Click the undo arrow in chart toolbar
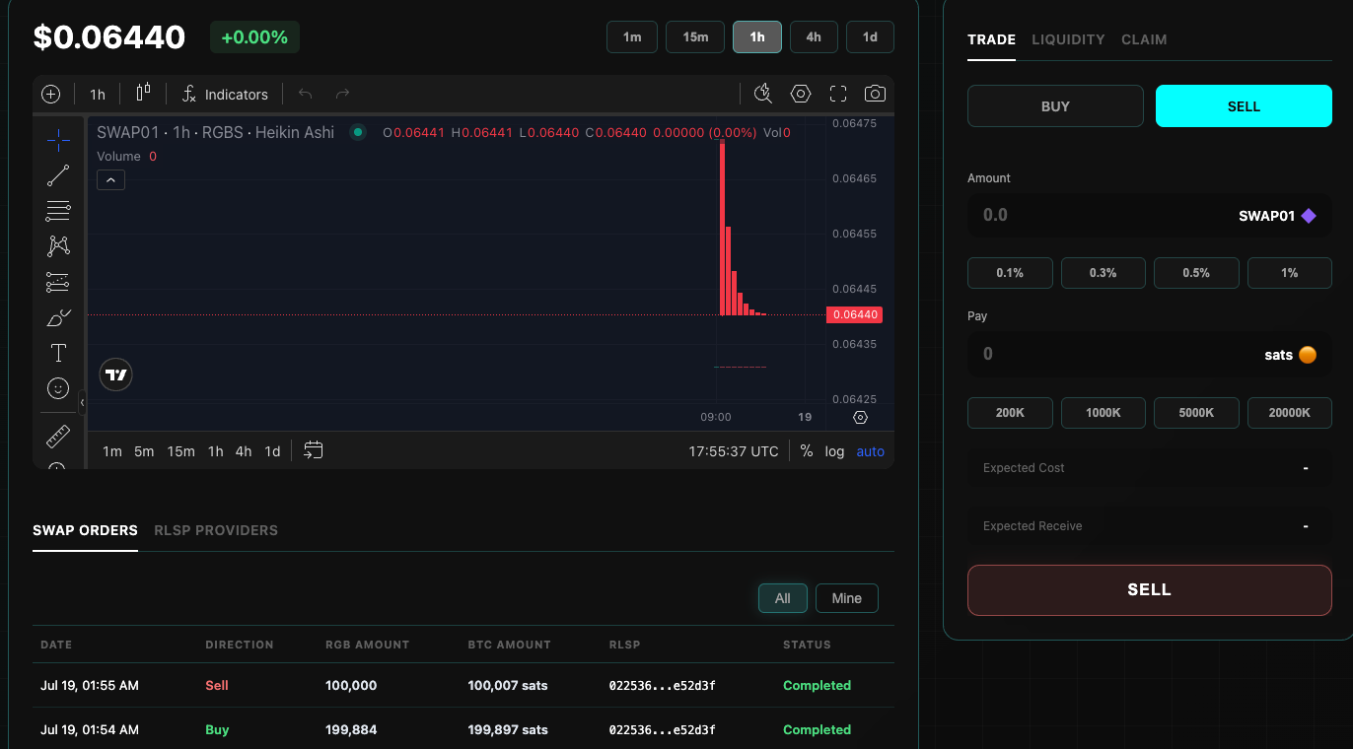The image size is (1353, 749). (306, 95)
